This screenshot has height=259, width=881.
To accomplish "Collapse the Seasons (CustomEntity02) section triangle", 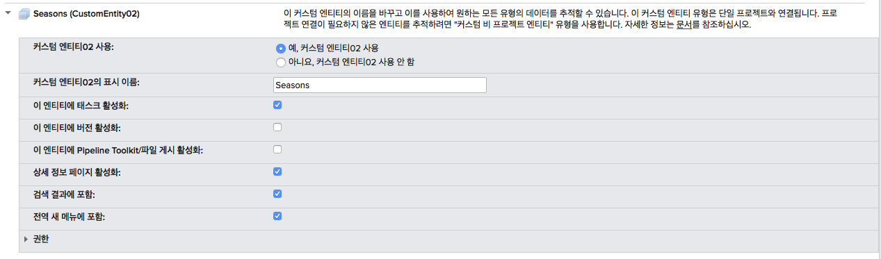I will pyautogui.click(x=8, y=13).
